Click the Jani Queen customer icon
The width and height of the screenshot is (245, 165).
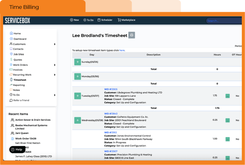click(12, 133)
